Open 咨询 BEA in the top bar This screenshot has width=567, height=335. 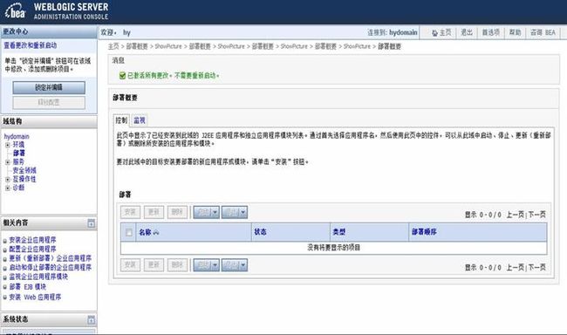pyautogui.click(x=543, y=32)
